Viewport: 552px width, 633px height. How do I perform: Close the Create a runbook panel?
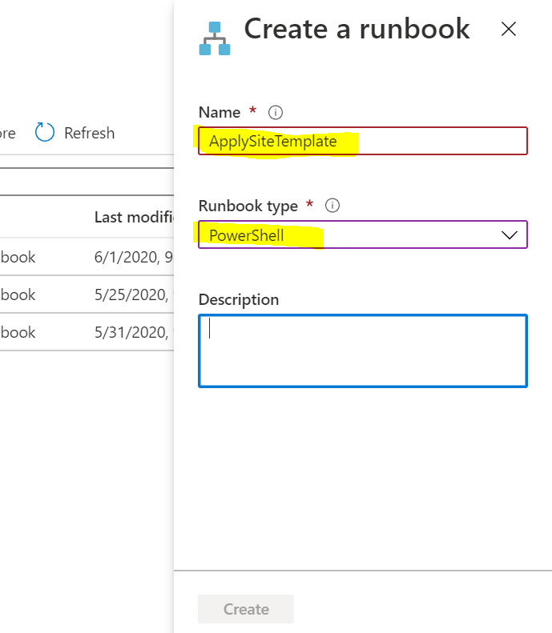[x=508, y=30]
